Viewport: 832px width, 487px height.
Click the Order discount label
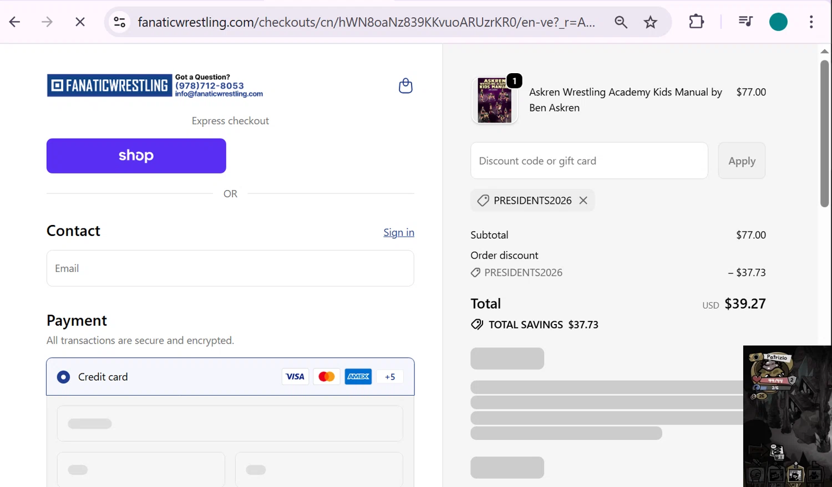click(504, 255)
